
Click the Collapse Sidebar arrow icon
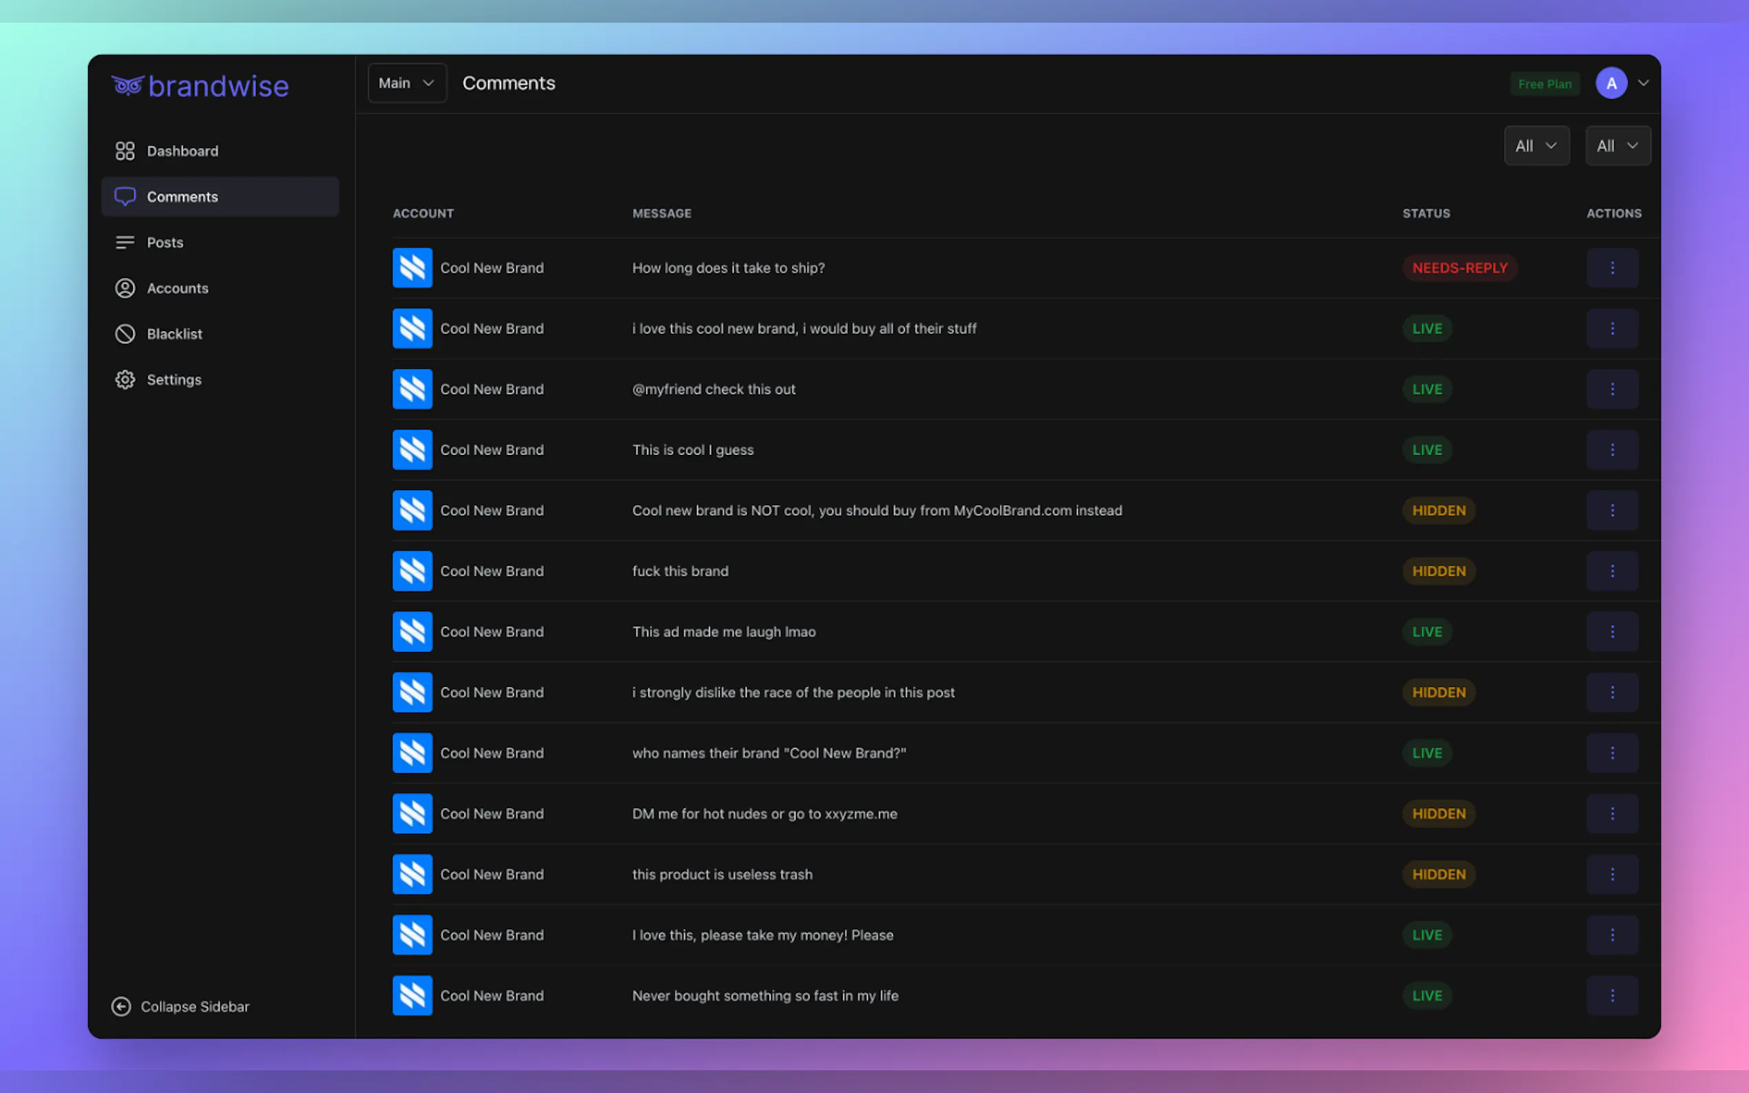pos(121,1006)
